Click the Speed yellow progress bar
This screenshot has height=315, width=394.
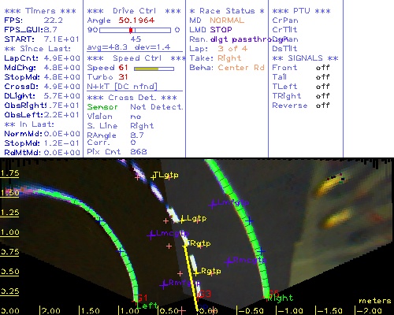(154, 69)
